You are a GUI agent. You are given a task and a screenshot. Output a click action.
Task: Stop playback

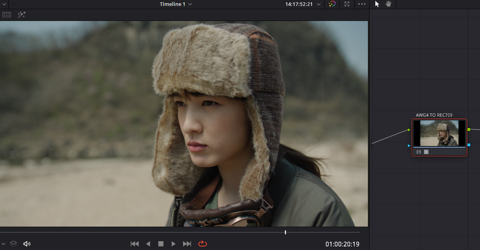161,244
